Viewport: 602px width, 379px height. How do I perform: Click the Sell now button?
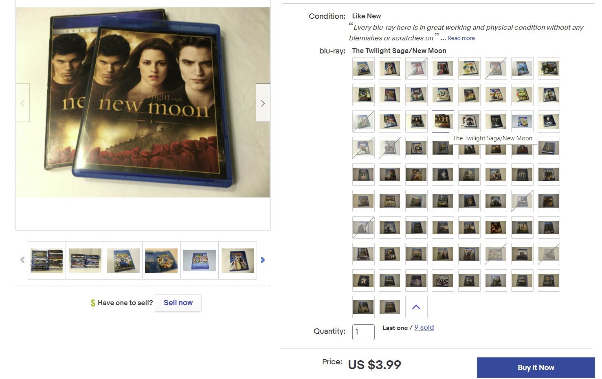click(x=178, y=303)
